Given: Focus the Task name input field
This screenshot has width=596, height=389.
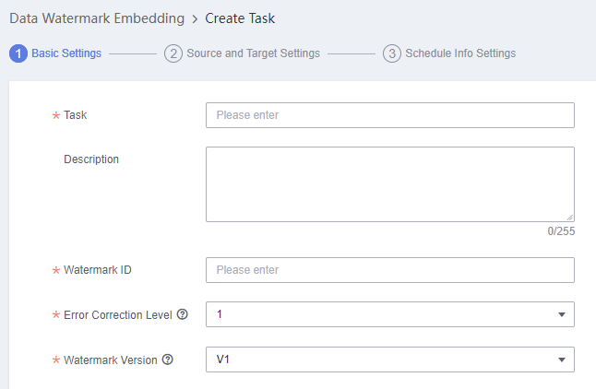Looking at the screenshot, I should [390, 115].
